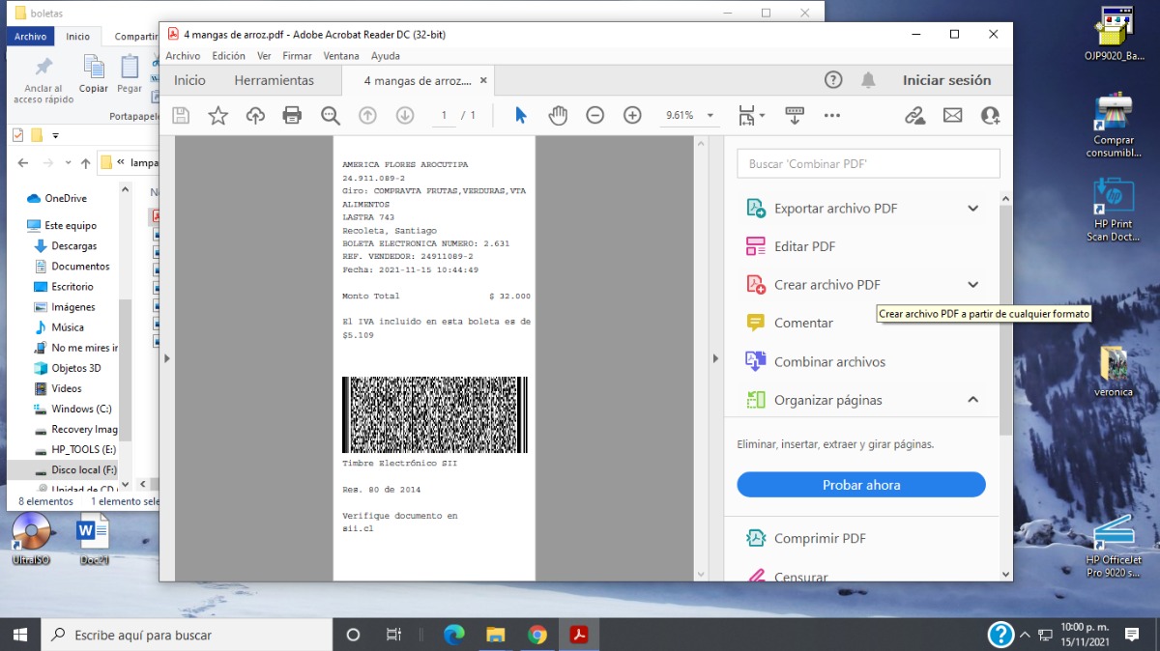Add file to favorites with star icon
The width and height of the screenshot is (1160, 651).
[x=218, y=116]
